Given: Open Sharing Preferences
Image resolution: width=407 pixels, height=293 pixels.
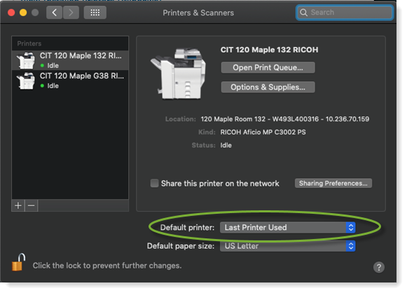Looking at the screenshot, I should pyautogui.click(x=333, y=183).
